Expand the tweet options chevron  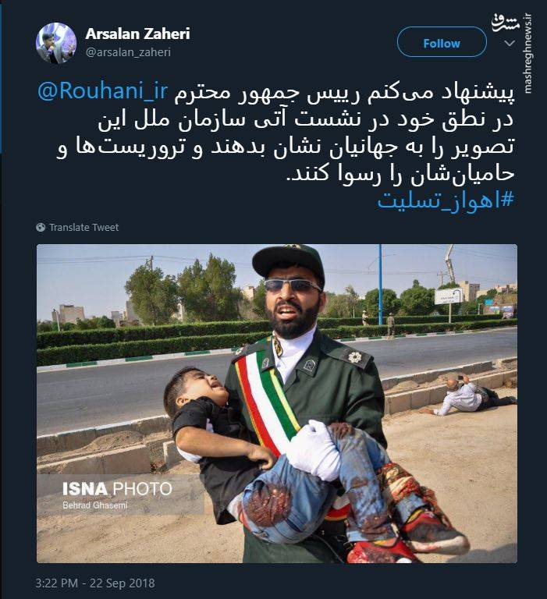click(x=510, y=44)
